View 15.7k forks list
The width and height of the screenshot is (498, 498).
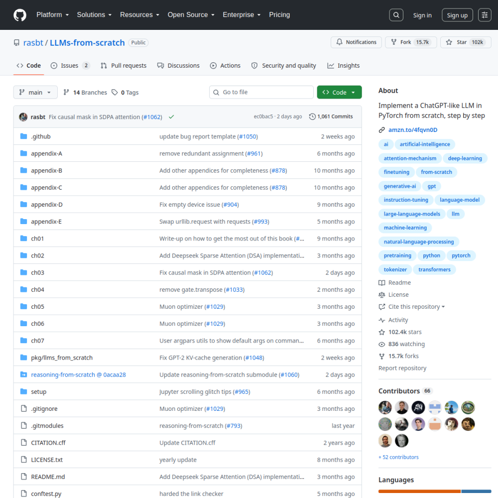coord(398,357)
